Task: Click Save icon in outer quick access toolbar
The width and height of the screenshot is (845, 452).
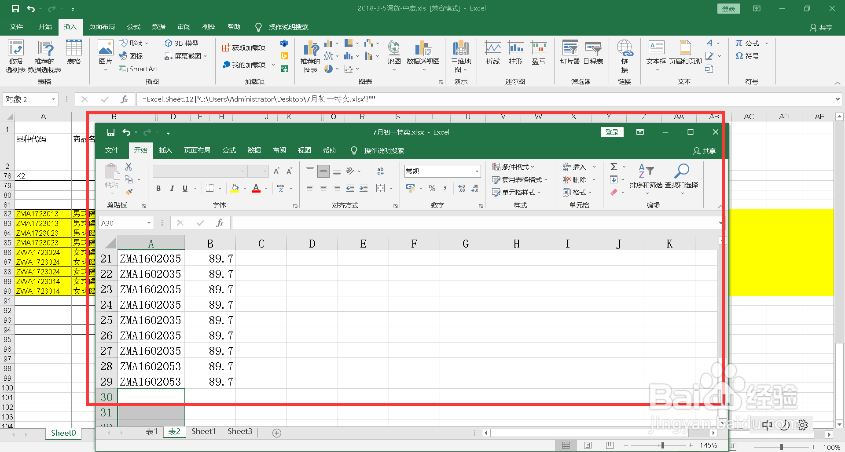Action: [x=15, y=8]
